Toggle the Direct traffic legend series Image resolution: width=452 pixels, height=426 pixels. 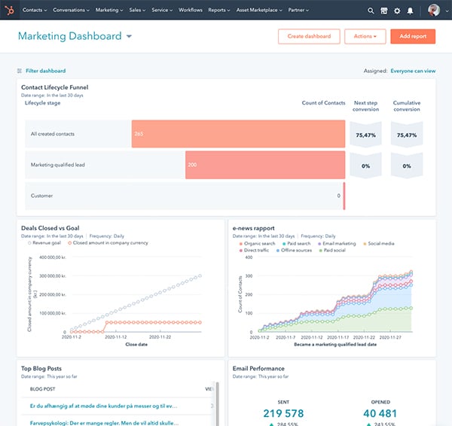[x=254, y=250]
